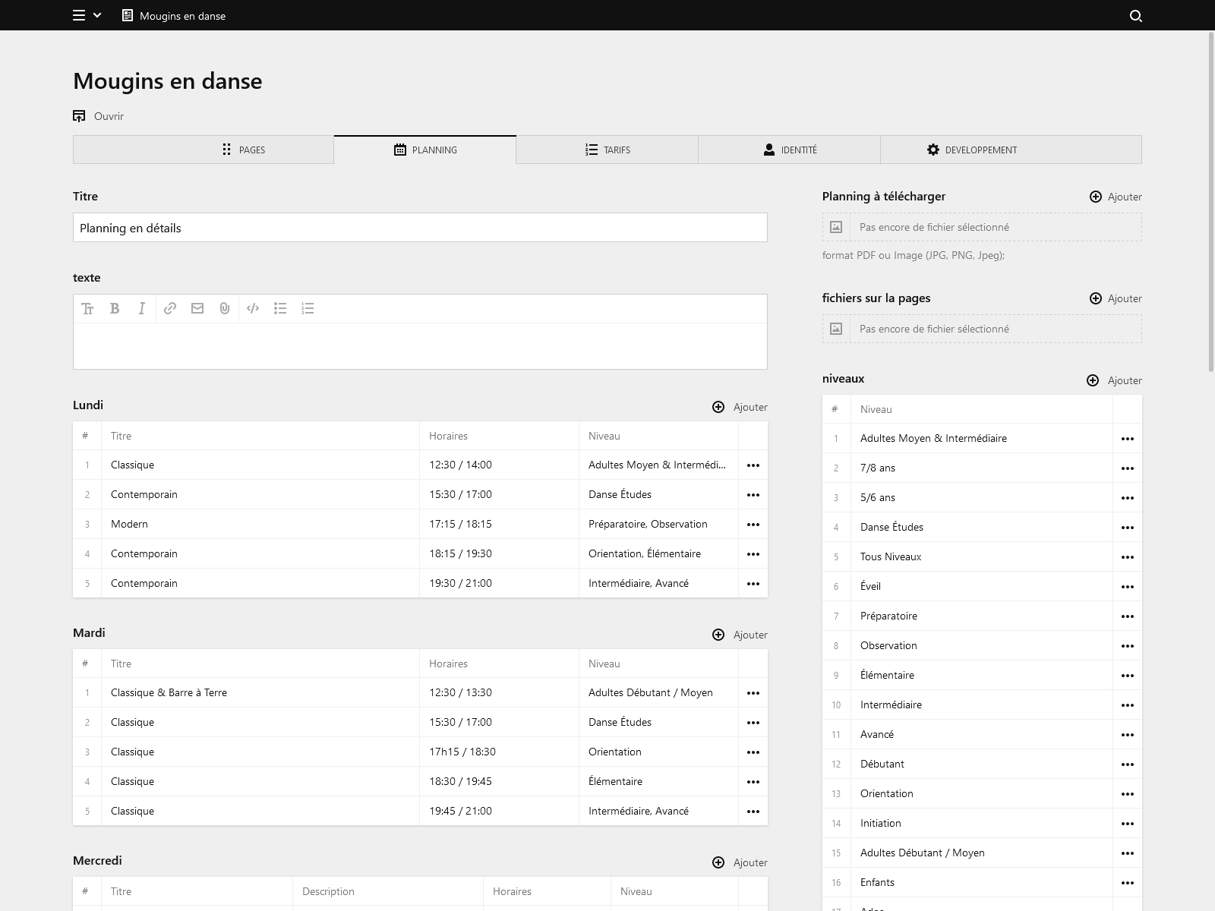Viewport: 1215px width, 911px height.
Task: Expand the chevron next to the hamburger menu
Action: pos(96,15)
